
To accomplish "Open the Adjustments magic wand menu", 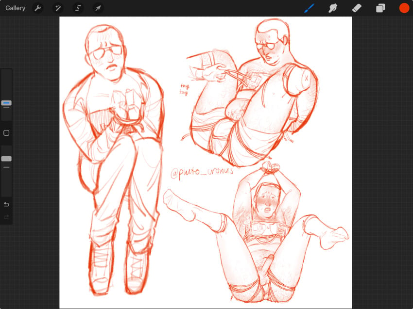I will 58,8.
